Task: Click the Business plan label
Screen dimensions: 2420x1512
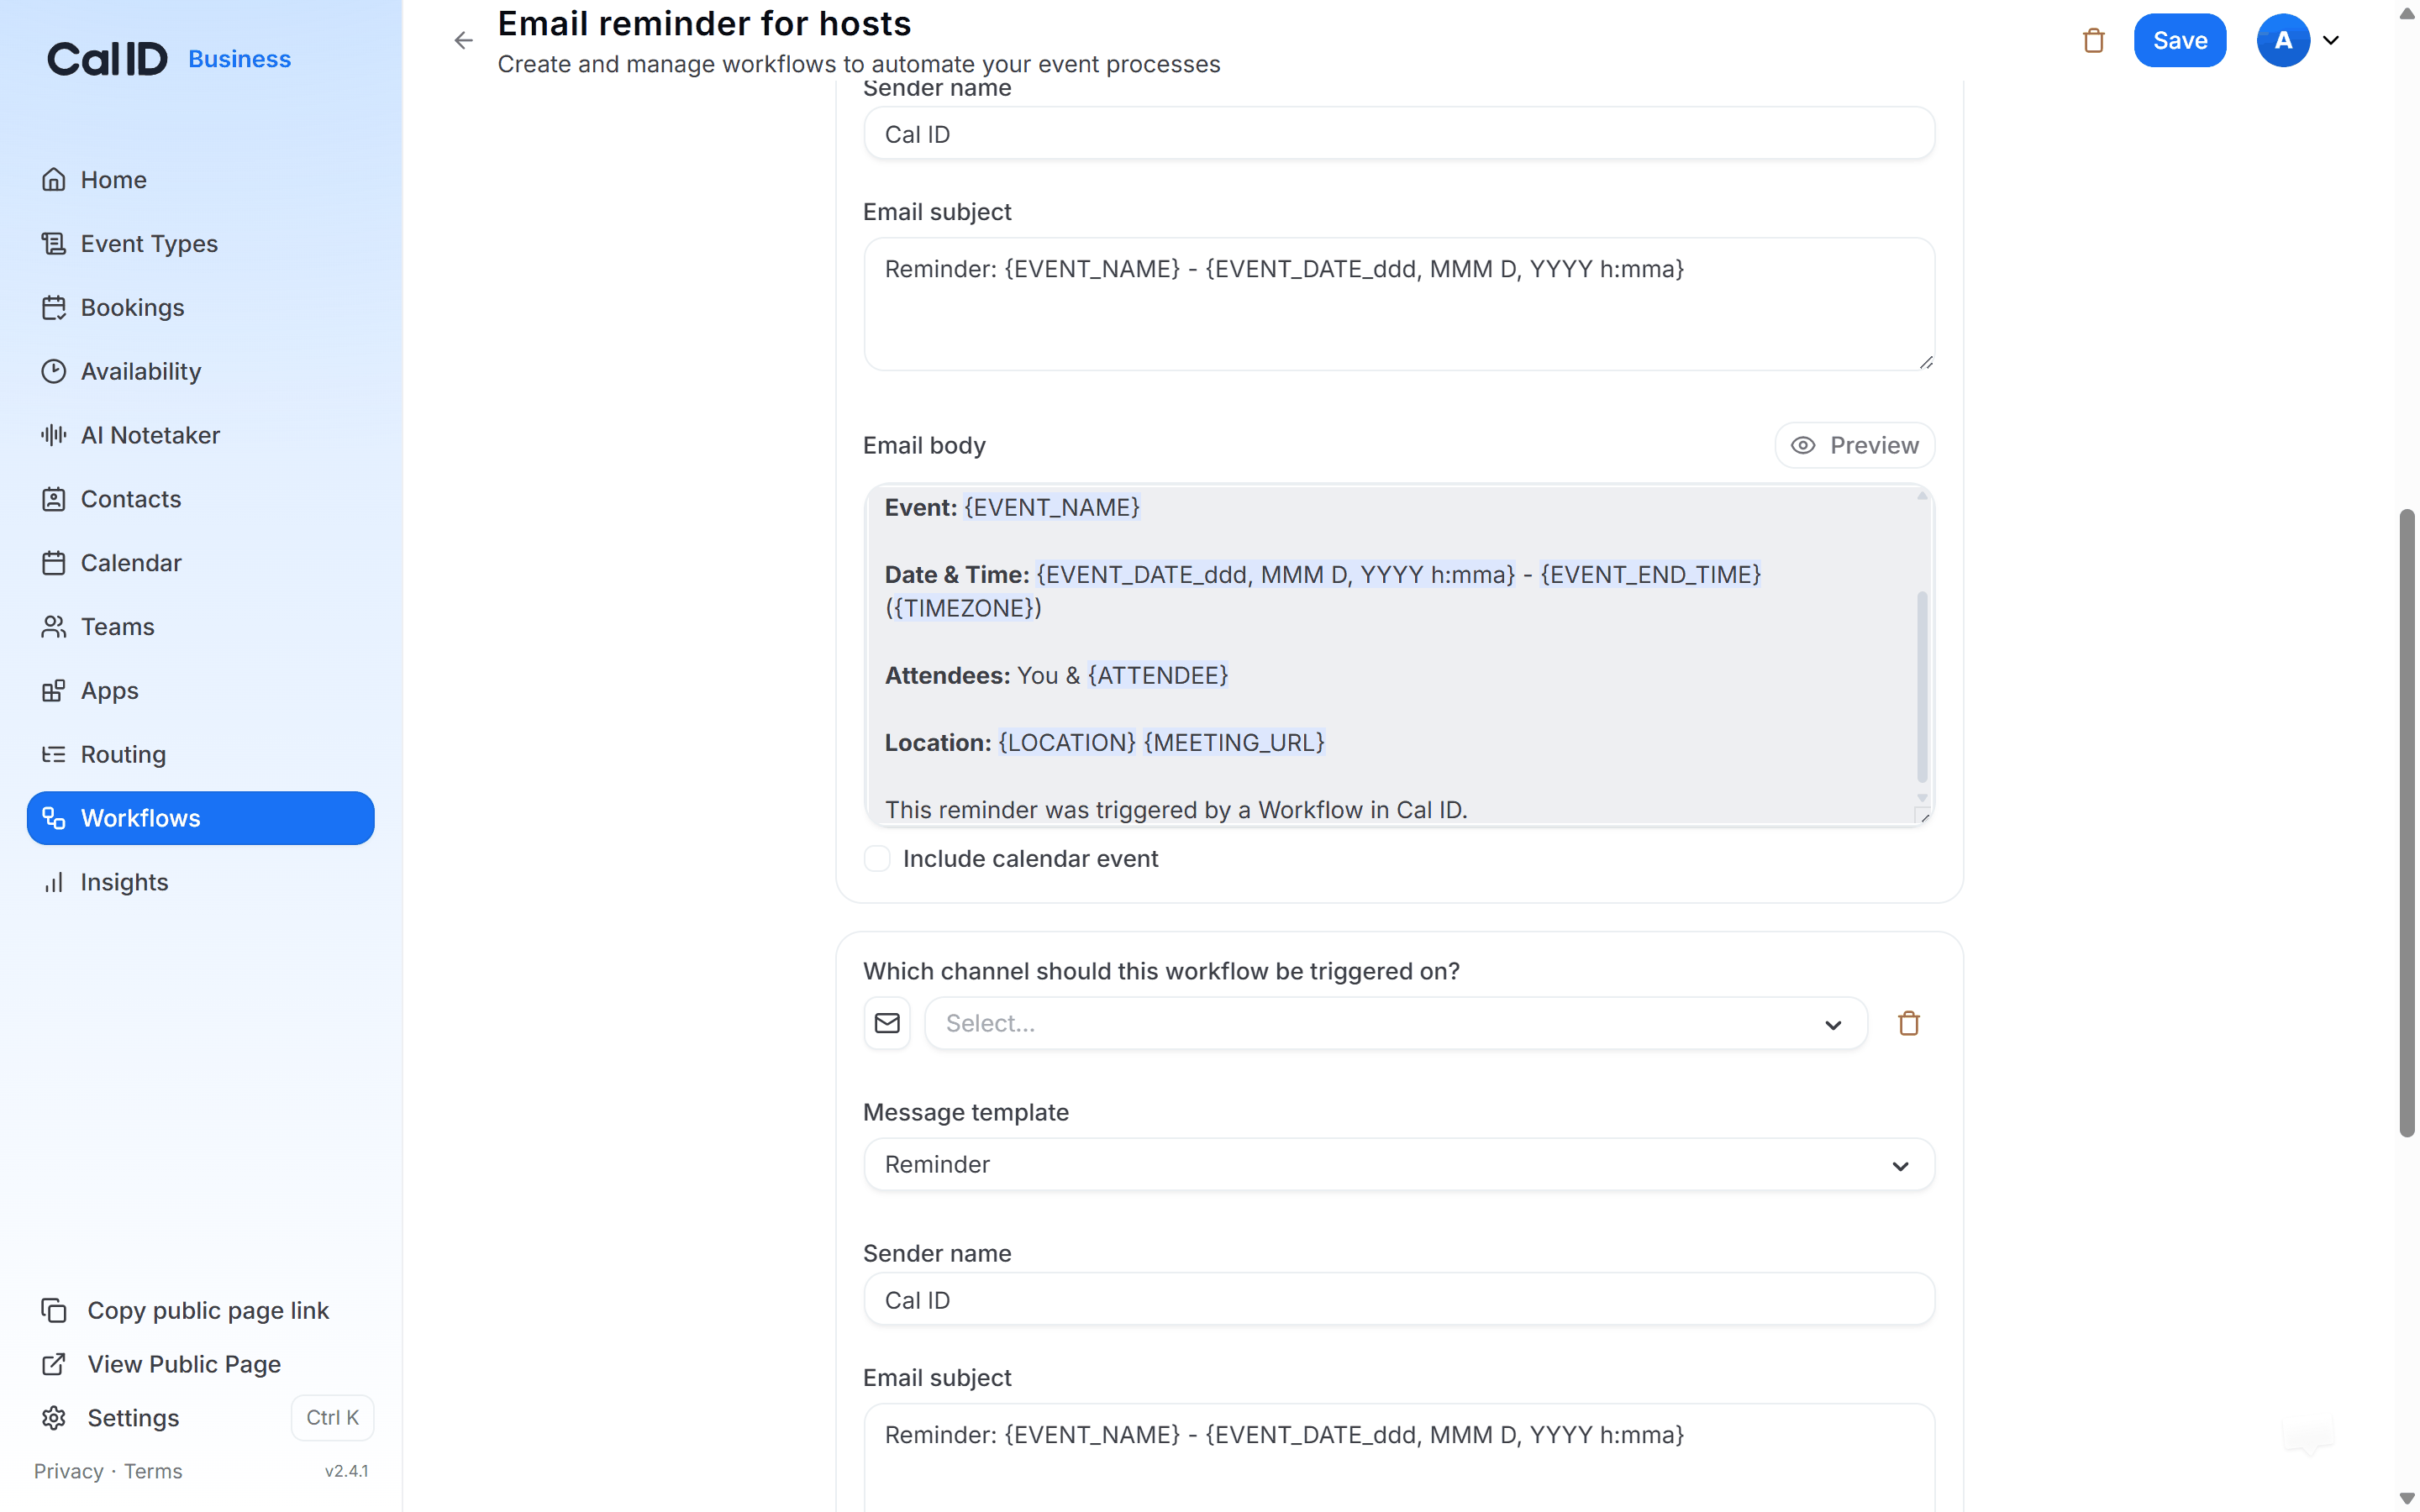Action: 239,59
